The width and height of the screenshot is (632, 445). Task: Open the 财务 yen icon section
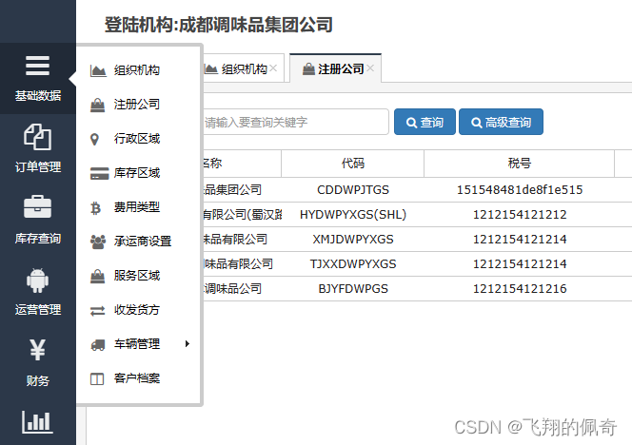[37, 363]
